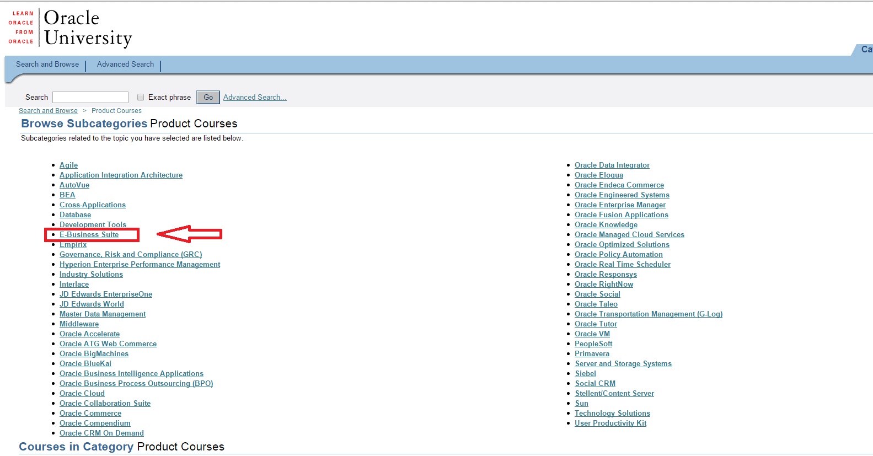This screenshot has height=456, width=873.
Task: Open the Oracle Accelerate link
Action: 89,334
